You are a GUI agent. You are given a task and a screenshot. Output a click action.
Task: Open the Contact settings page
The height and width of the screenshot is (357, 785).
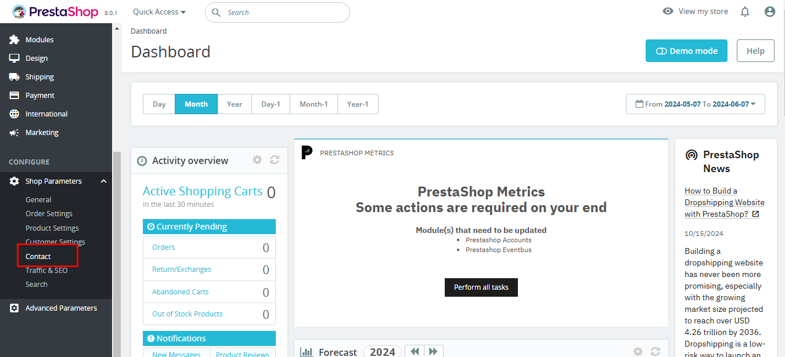coord(38,256)
